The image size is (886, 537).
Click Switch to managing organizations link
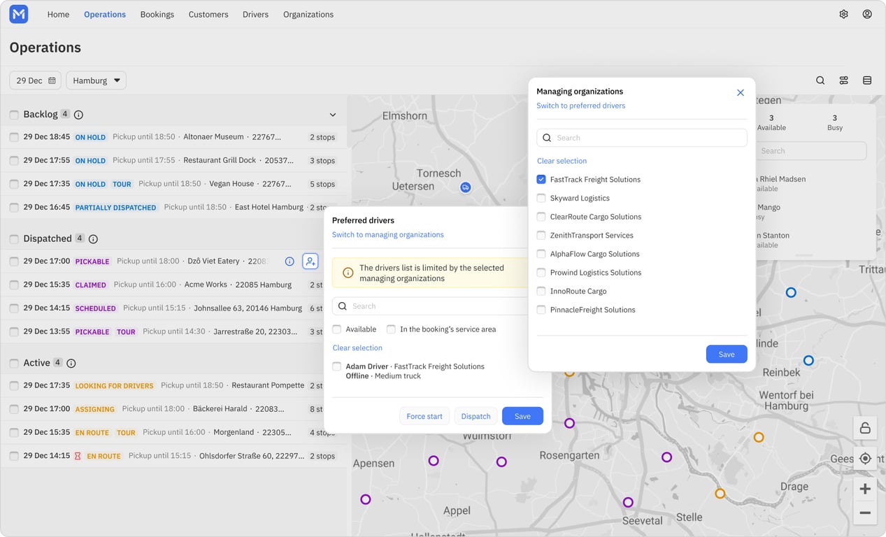click(388, 235)
